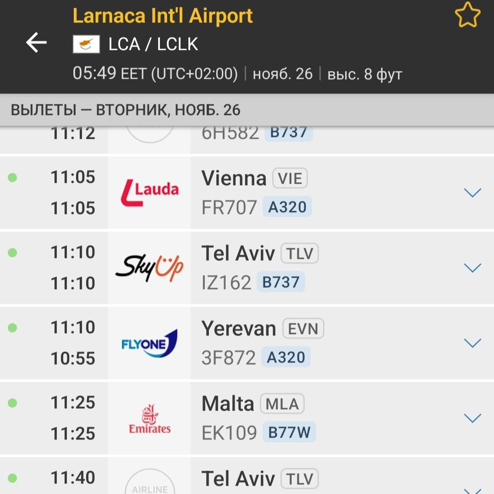
Task: Tap the Lauda airline logo
Action: pyautogui.click(x=149, y=192)
